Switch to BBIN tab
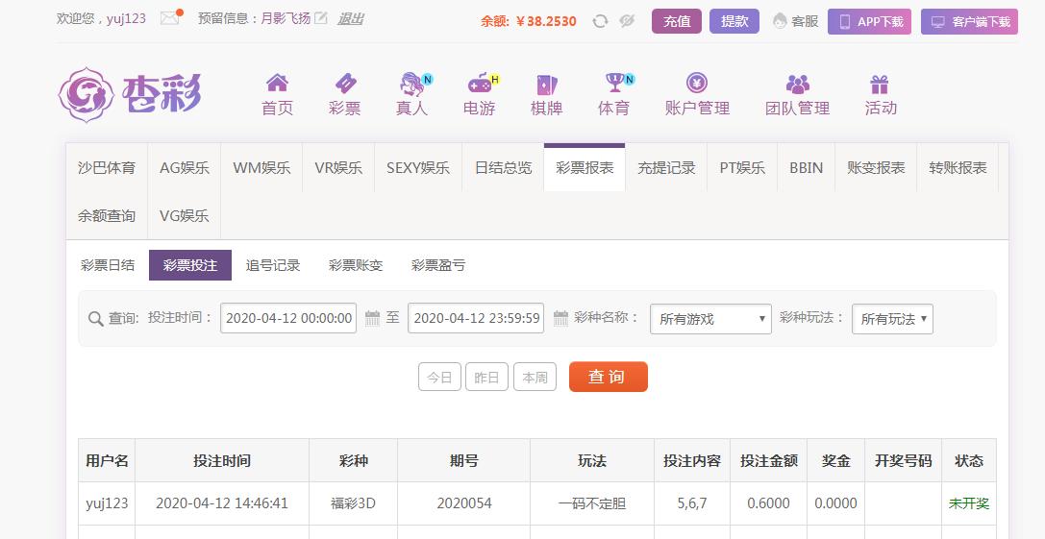 807,168
